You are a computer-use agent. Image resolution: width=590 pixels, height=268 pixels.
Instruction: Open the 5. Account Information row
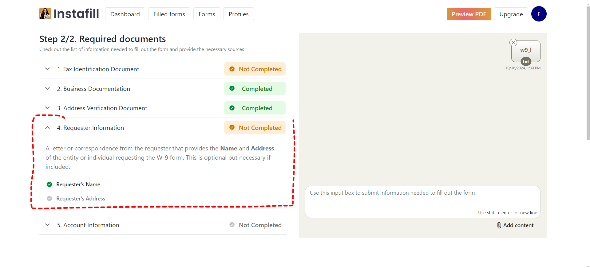pyautogui.click(x=163, y=225)
